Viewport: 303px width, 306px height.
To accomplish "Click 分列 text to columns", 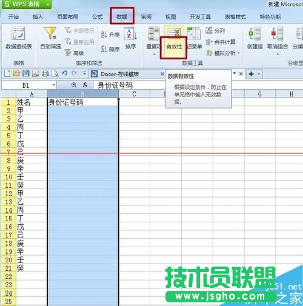I will coord(215,31).
